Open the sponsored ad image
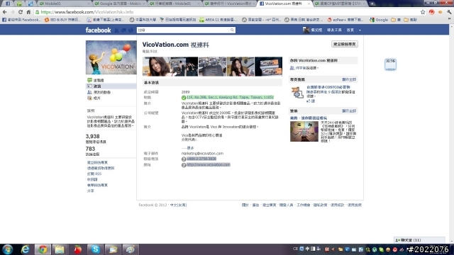454x255 pixels. pyautogui.click(x=304, y=131)
